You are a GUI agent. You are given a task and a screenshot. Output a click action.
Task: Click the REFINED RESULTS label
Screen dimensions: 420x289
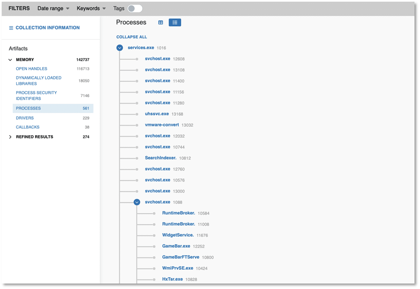click(x=35, y=137)
